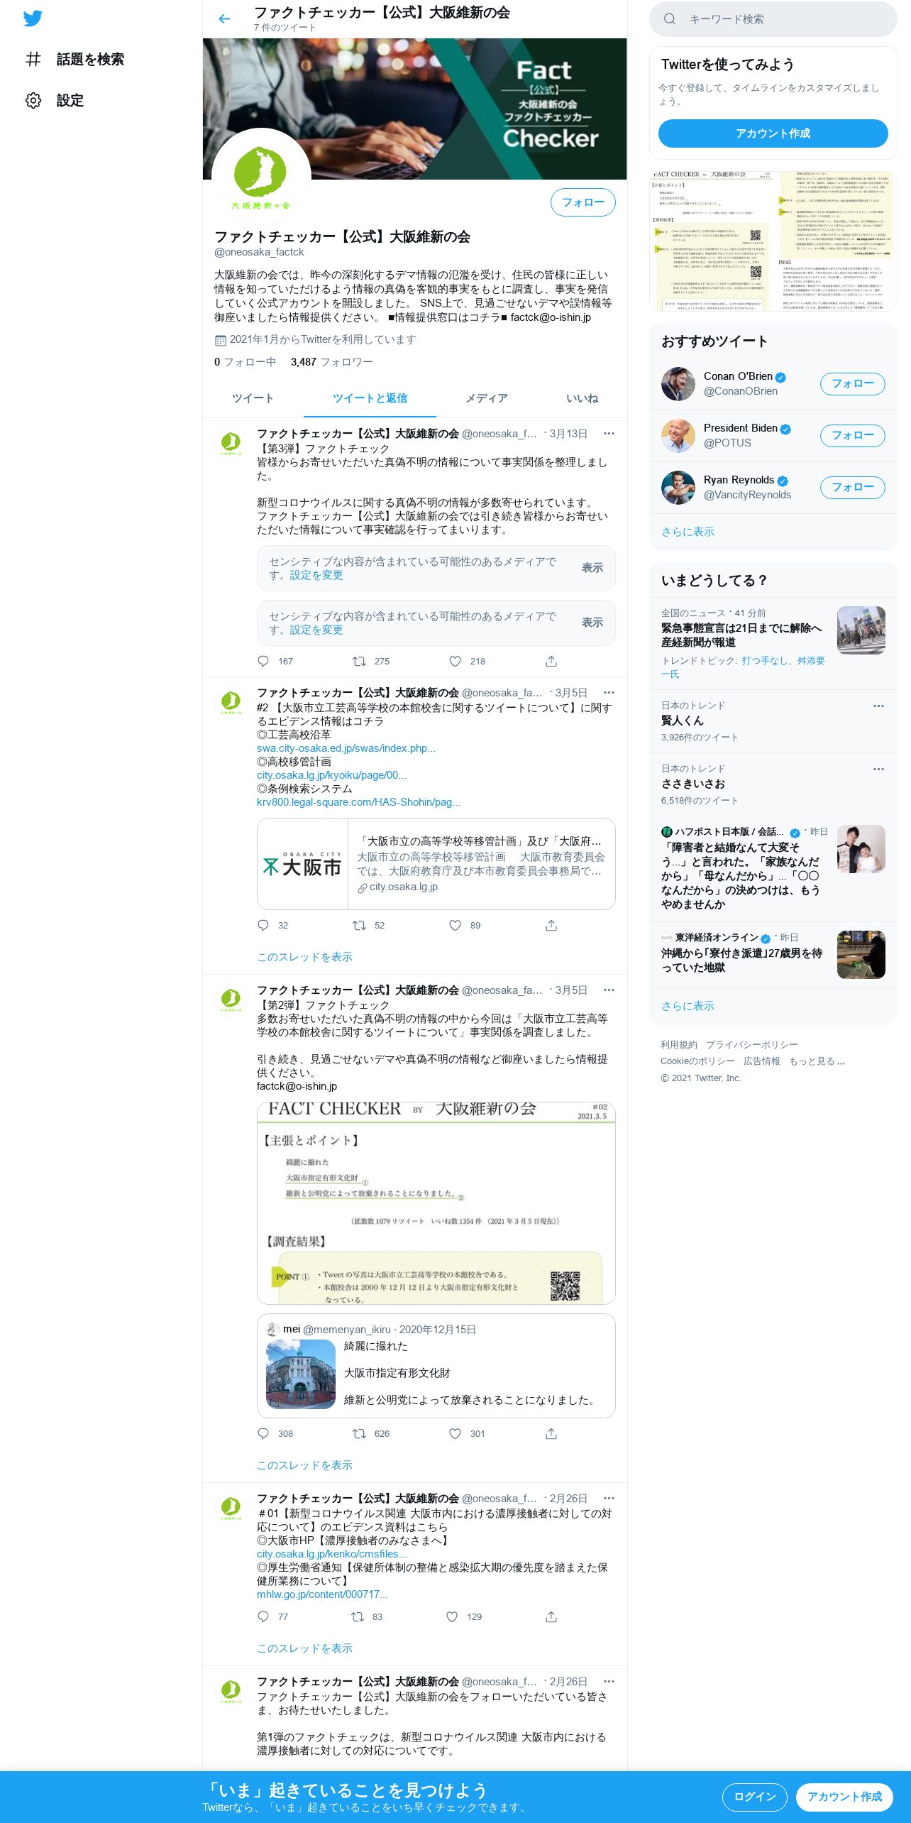Like the tweet with 301 likes
The height and width of the screenshot is (1823, 911).
click(x=455, y=1434)
